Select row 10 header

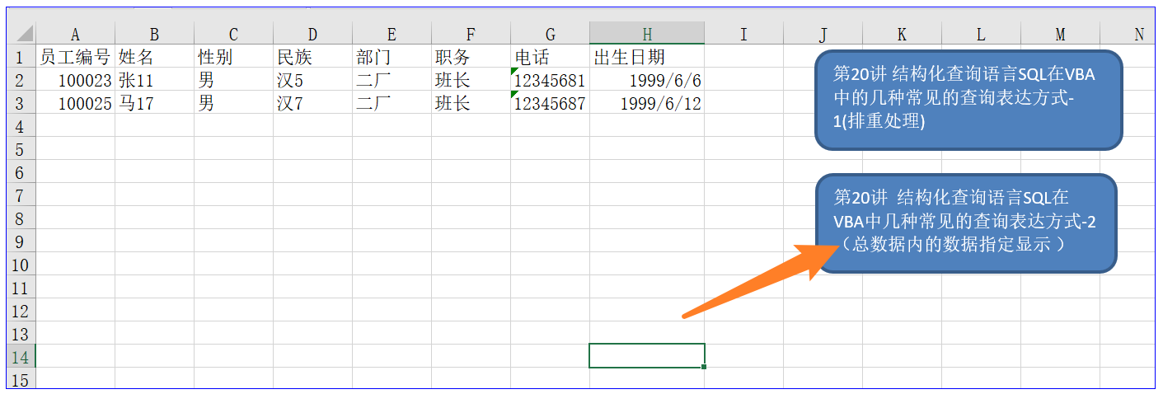21,265
